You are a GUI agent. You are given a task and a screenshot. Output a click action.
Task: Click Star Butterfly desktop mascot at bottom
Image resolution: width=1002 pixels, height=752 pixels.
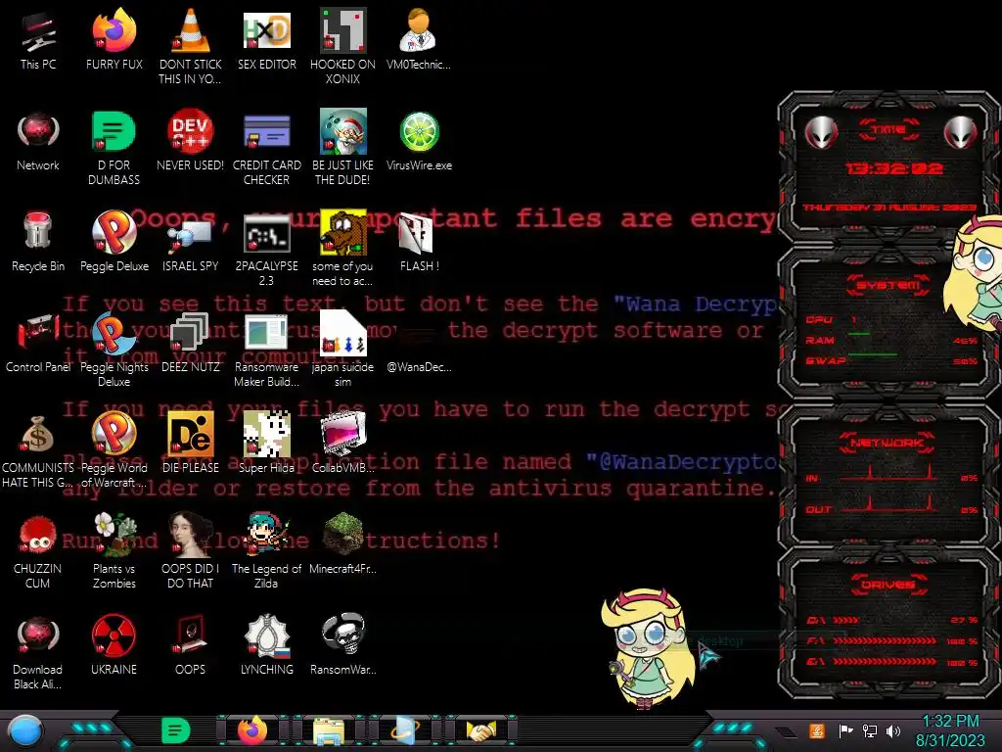[648, 647]
